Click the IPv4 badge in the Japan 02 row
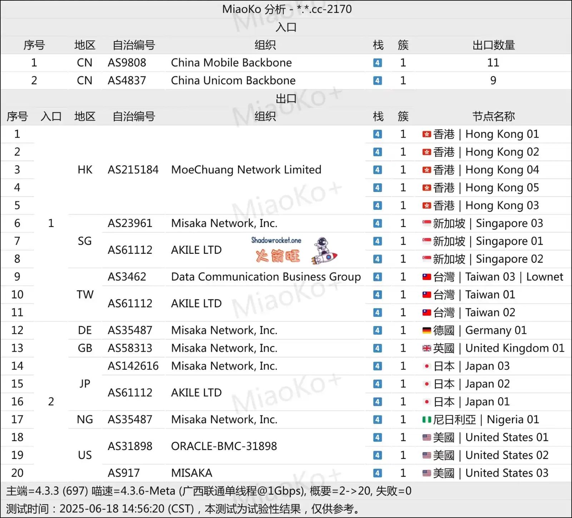Screen dimensions: 572x518 [x=378, y=384]
